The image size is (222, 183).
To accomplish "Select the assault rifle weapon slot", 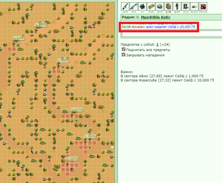I will (x=134, y=6).
